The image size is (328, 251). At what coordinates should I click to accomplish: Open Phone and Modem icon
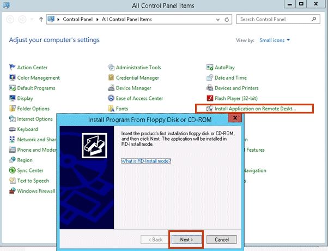tap(12, 150)
